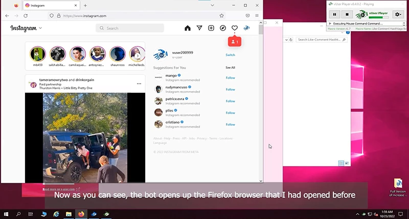This screenshot has height=219, width=409.
Task: Click the site padlock icon
Action: point(59,16)
